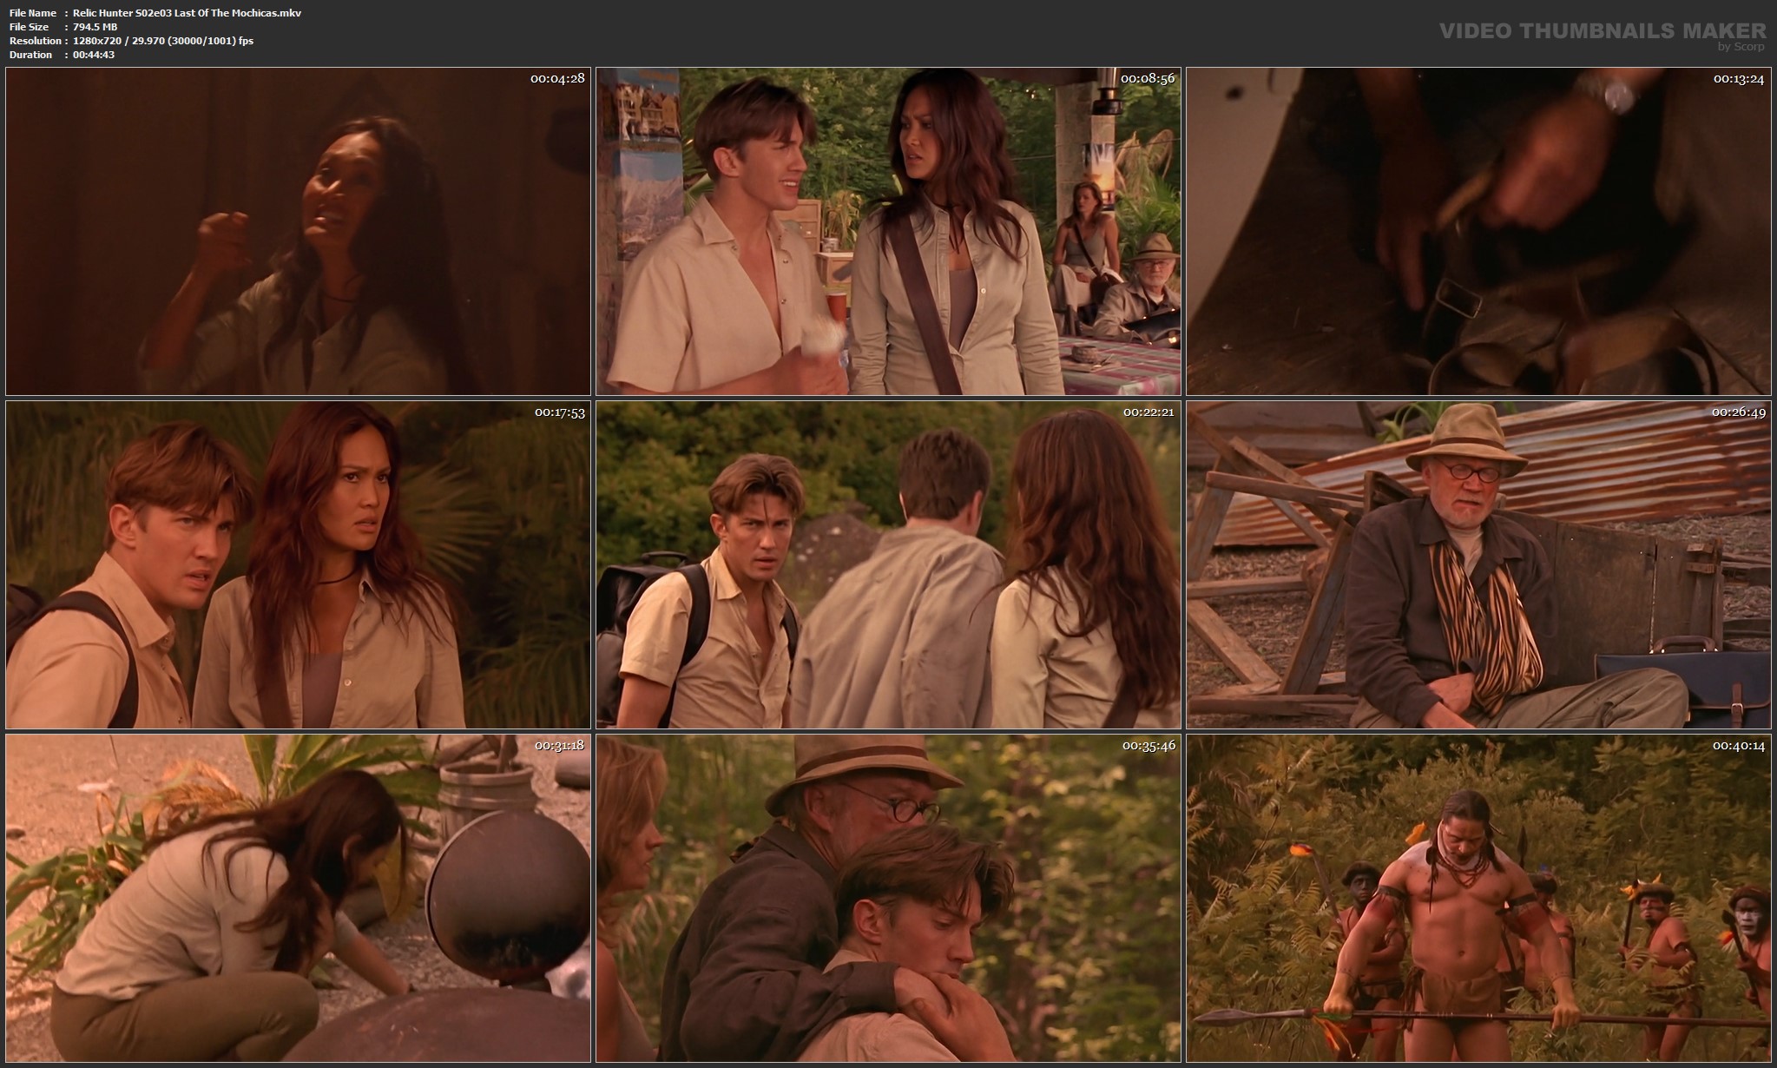Viewport: 1777px width, 1068px height.
Task: Click the 'by Scorp' credit text
Action: 1741,47
